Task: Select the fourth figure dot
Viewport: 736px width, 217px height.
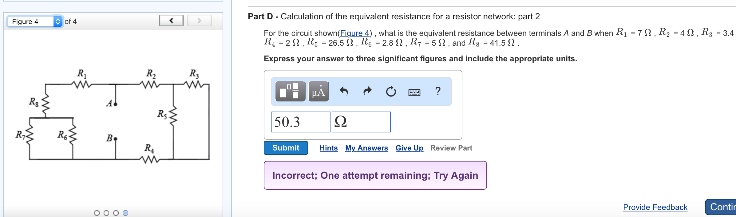Action: [125, 213]
